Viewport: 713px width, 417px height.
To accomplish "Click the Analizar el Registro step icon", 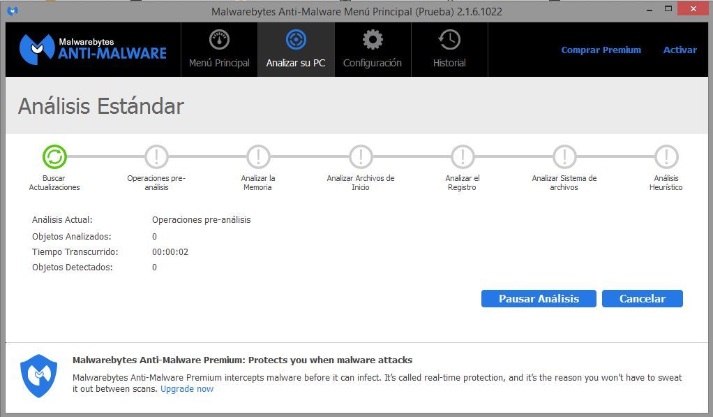I will [463, 156].
